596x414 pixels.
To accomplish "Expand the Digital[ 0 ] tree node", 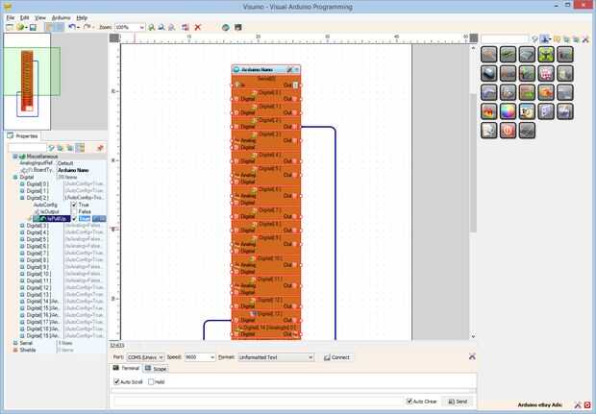I will pos(22,183).
